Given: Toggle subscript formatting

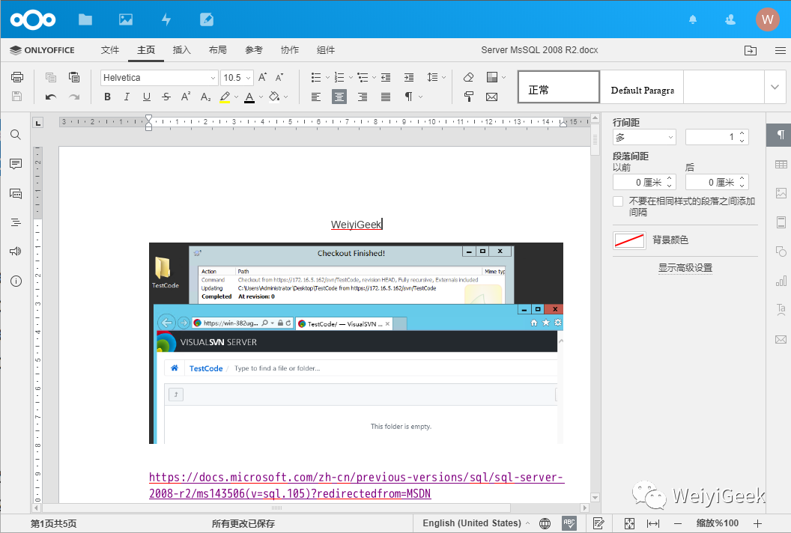Looking at the screenshot, I should [205, 97].
